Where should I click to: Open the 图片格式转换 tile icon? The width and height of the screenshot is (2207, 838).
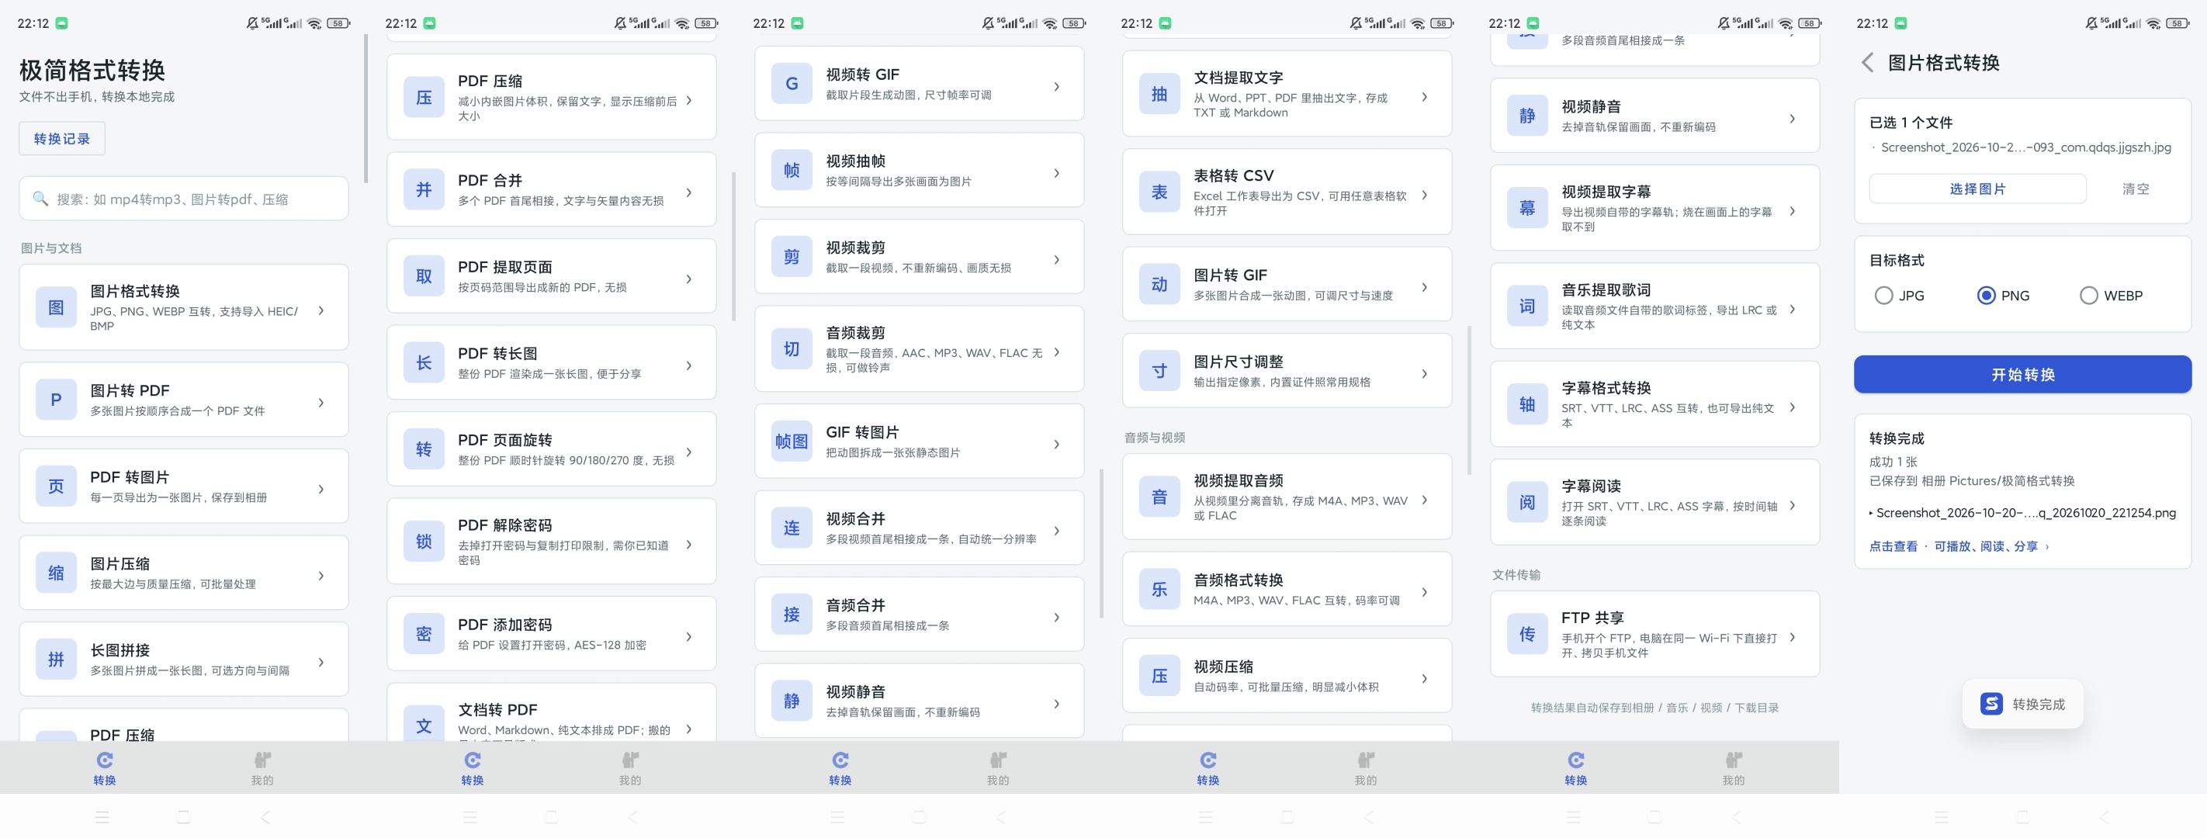tap(56, 307)
